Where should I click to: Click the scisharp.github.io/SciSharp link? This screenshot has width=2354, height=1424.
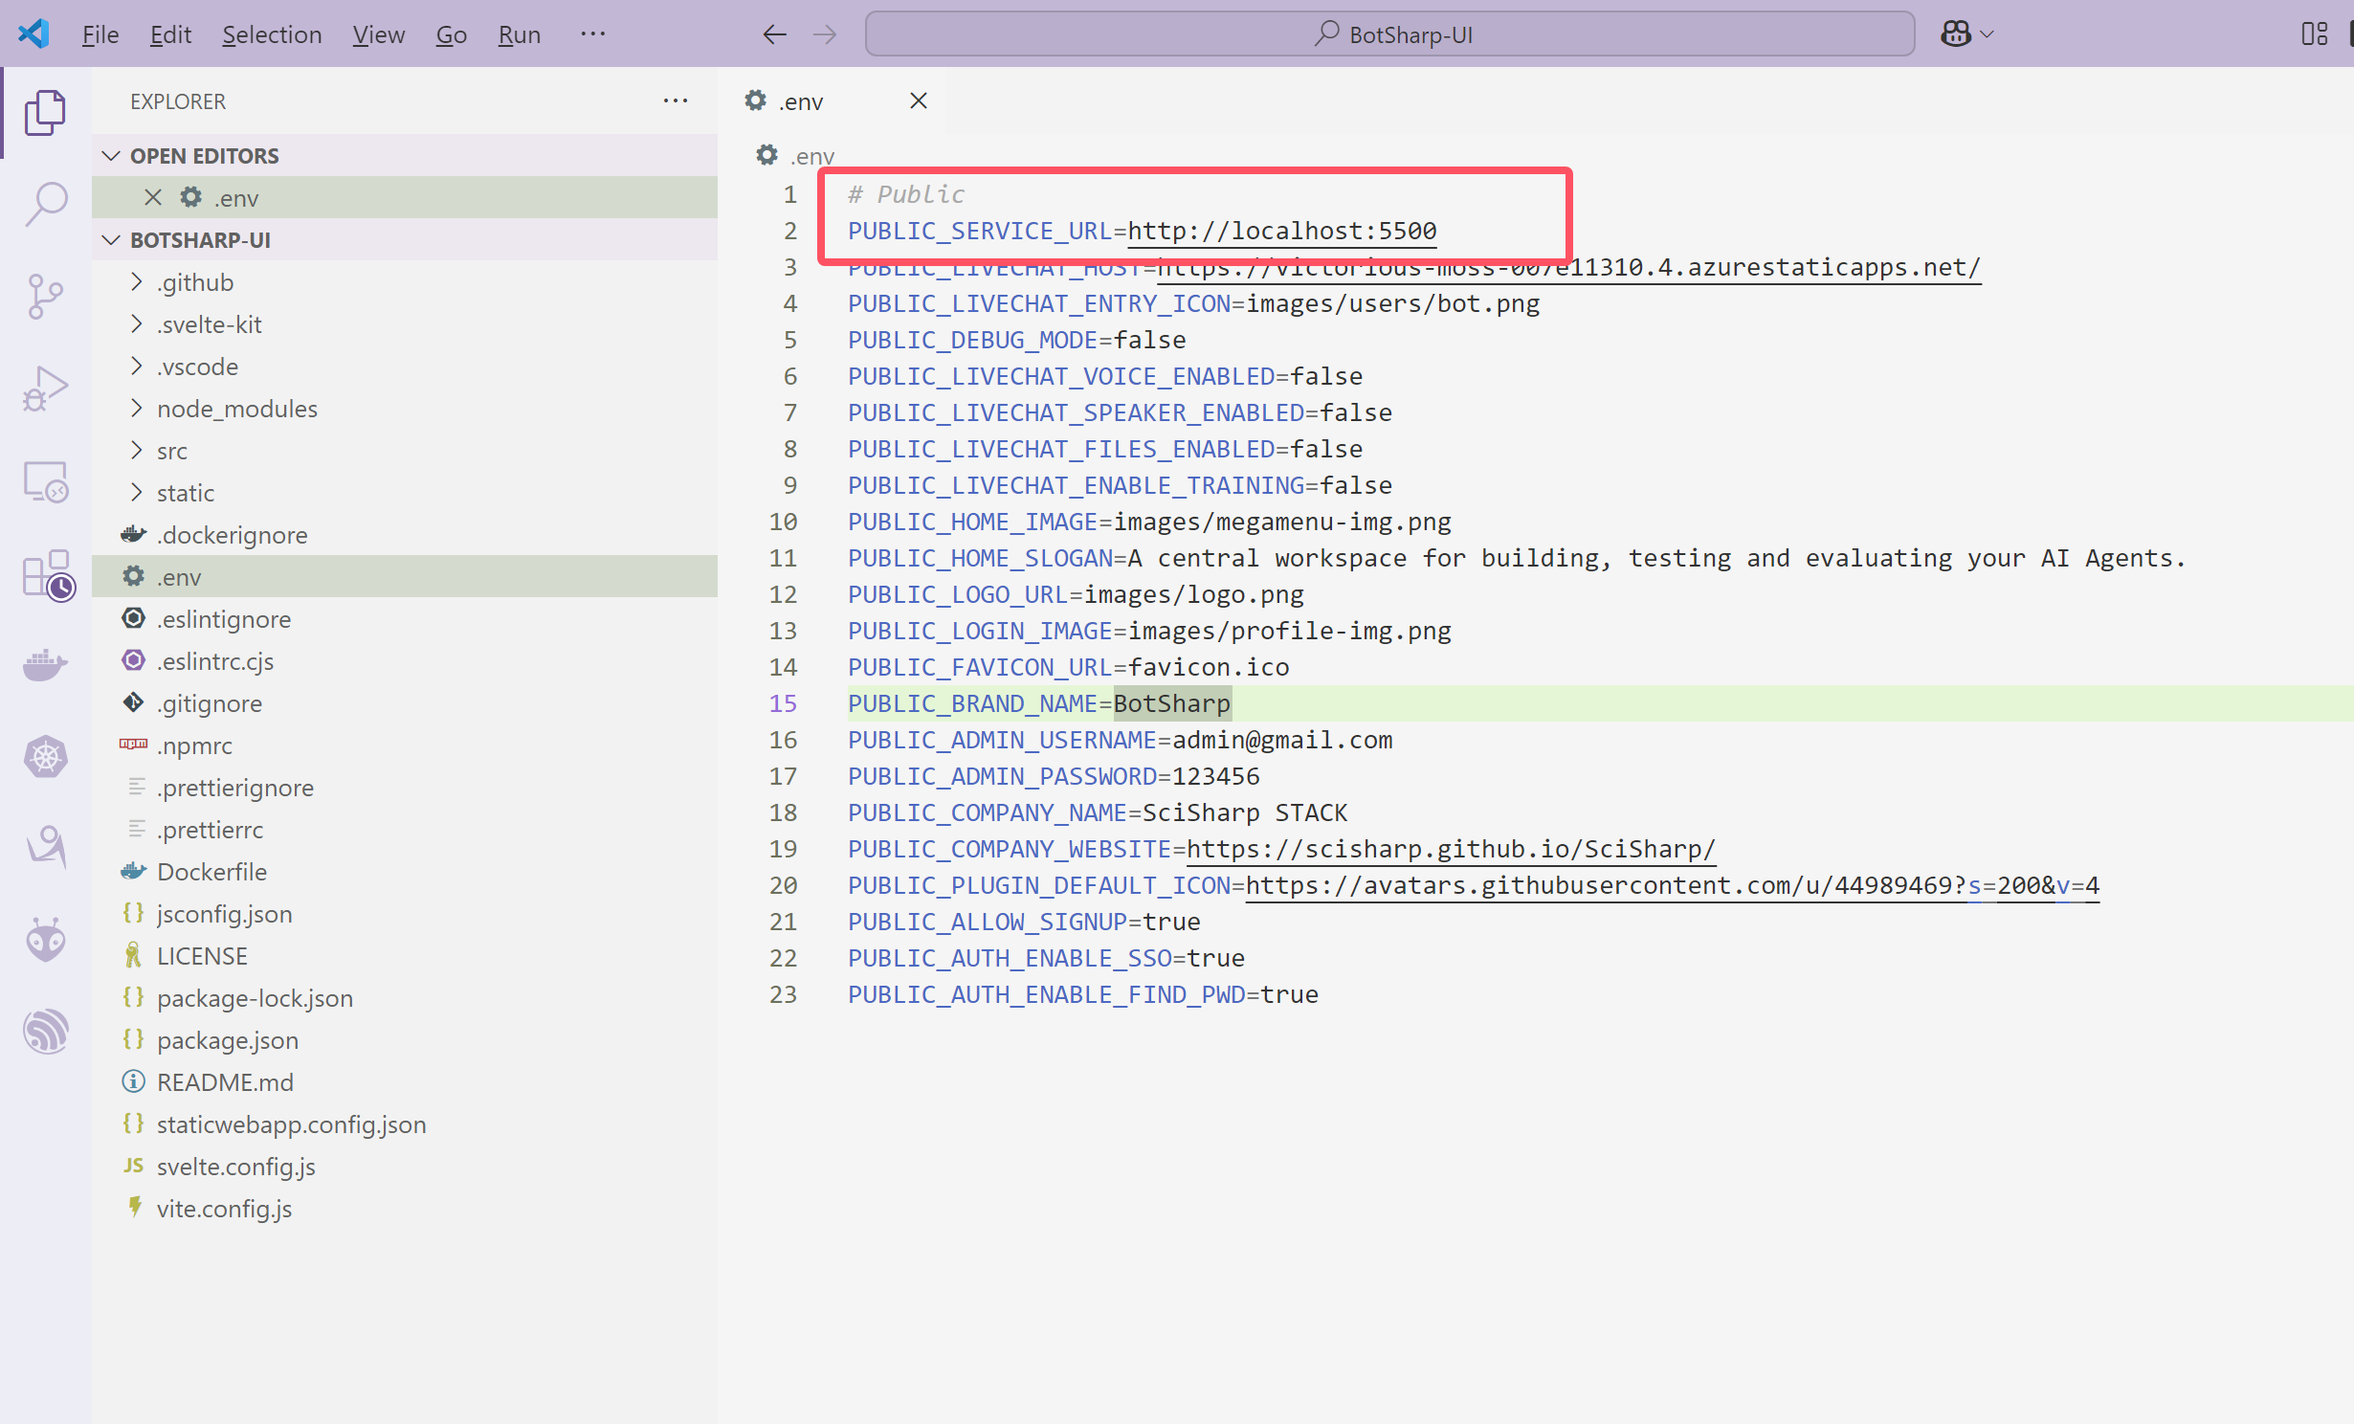(1451, 849)
